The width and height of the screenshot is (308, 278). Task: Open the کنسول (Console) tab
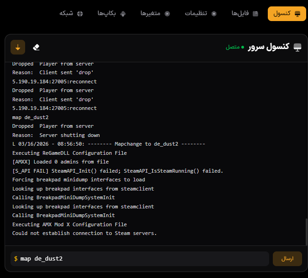coord(287,14)
